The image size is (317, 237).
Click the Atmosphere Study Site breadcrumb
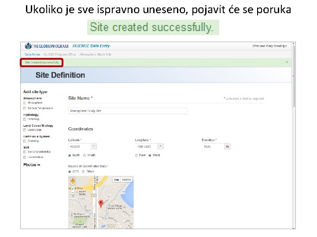96,54
